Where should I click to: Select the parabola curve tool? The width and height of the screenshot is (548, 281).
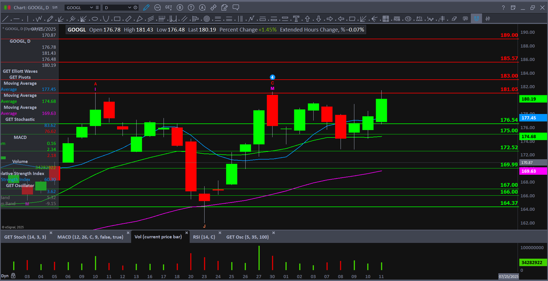106,19
